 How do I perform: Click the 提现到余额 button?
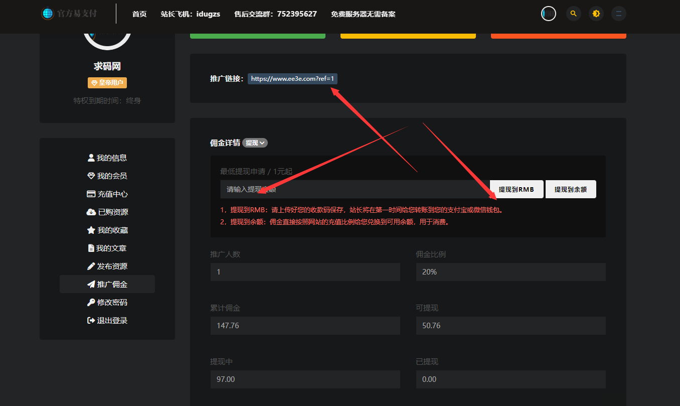pos(571,189)
